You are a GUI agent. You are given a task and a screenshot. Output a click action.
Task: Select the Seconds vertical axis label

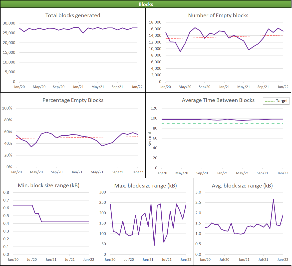coord(150,138)
